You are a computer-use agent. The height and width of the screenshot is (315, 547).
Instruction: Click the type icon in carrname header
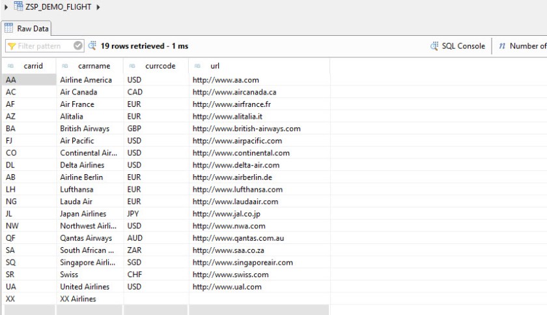click(64, 66)
